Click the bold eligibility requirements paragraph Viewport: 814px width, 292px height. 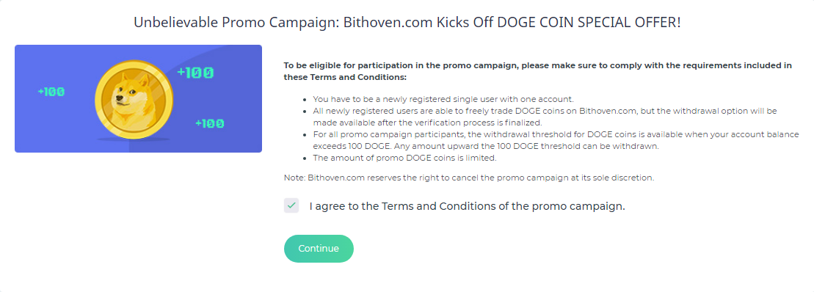pos(538,72)
